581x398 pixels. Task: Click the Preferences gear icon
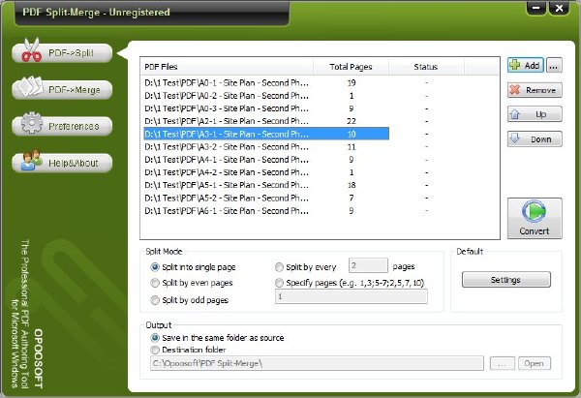[32, 123]
